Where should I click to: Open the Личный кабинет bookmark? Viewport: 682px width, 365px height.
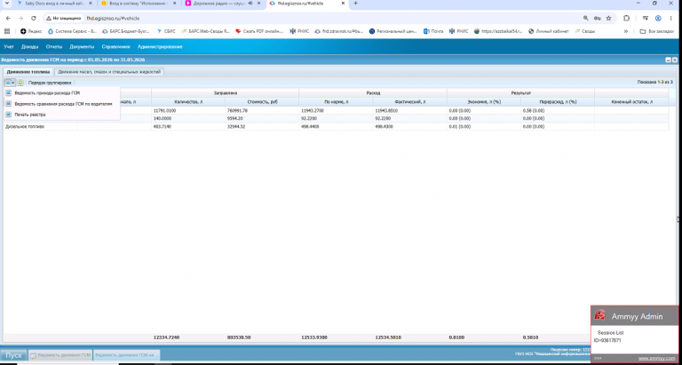549,31
